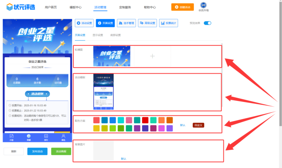Open 活动设置 settings panel

(x=84, y=23)
